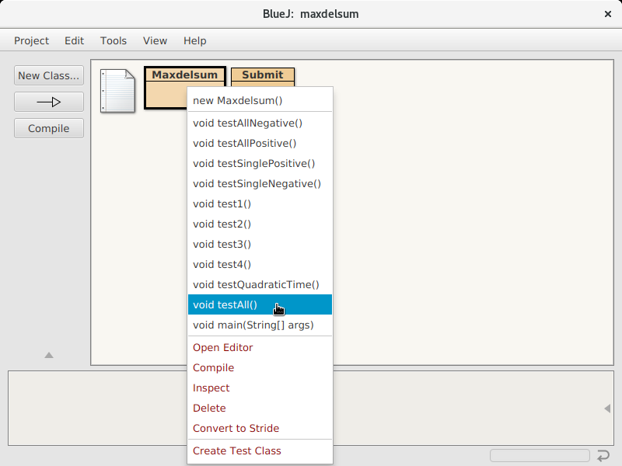Image resolution: width=622 pixels, height=466 pixels.
Task: Run void test1() method
Action: [x=260, y=204]
